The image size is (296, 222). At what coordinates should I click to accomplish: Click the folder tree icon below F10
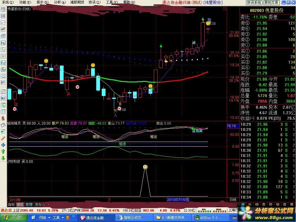click(x=3, y=49)
